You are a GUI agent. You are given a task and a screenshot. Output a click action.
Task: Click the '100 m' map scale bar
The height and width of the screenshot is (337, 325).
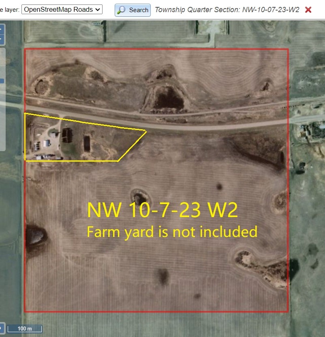(25, 328)
